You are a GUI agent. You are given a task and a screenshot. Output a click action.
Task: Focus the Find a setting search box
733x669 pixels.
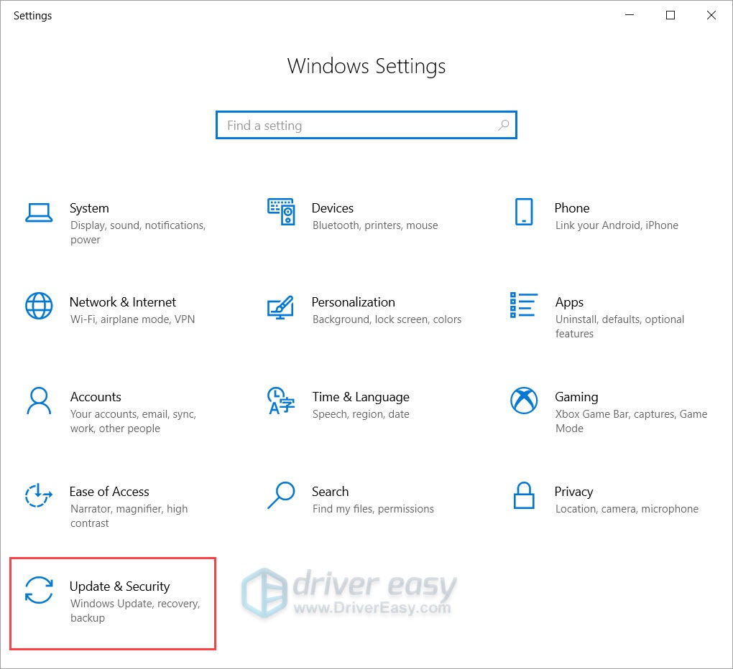coord(359,126)
